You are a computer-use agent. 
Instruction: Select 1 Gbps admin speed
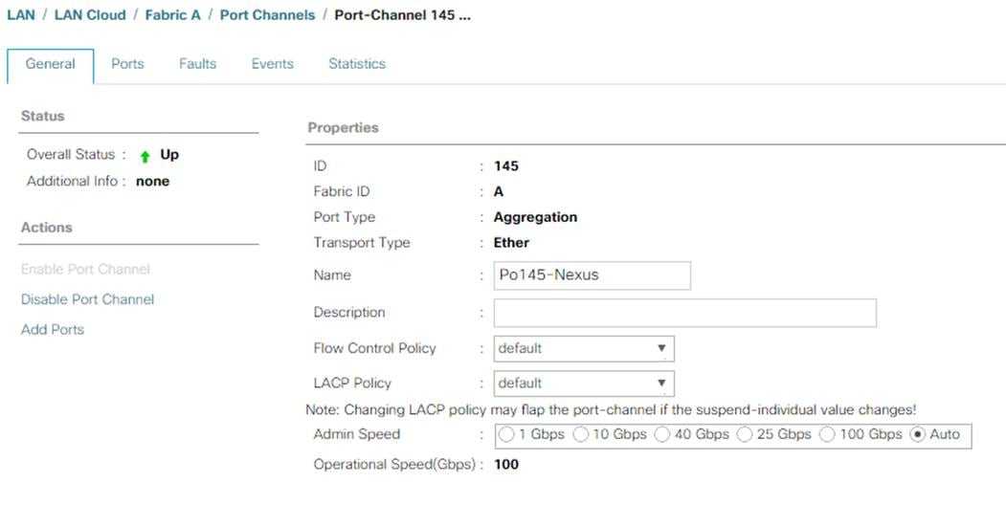click(x=506, y=434)
